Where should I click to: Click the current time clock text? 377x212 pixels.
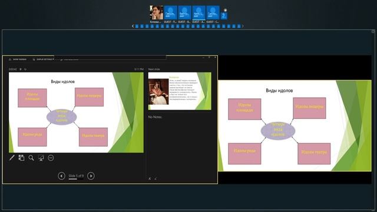(x=139, y=69)
